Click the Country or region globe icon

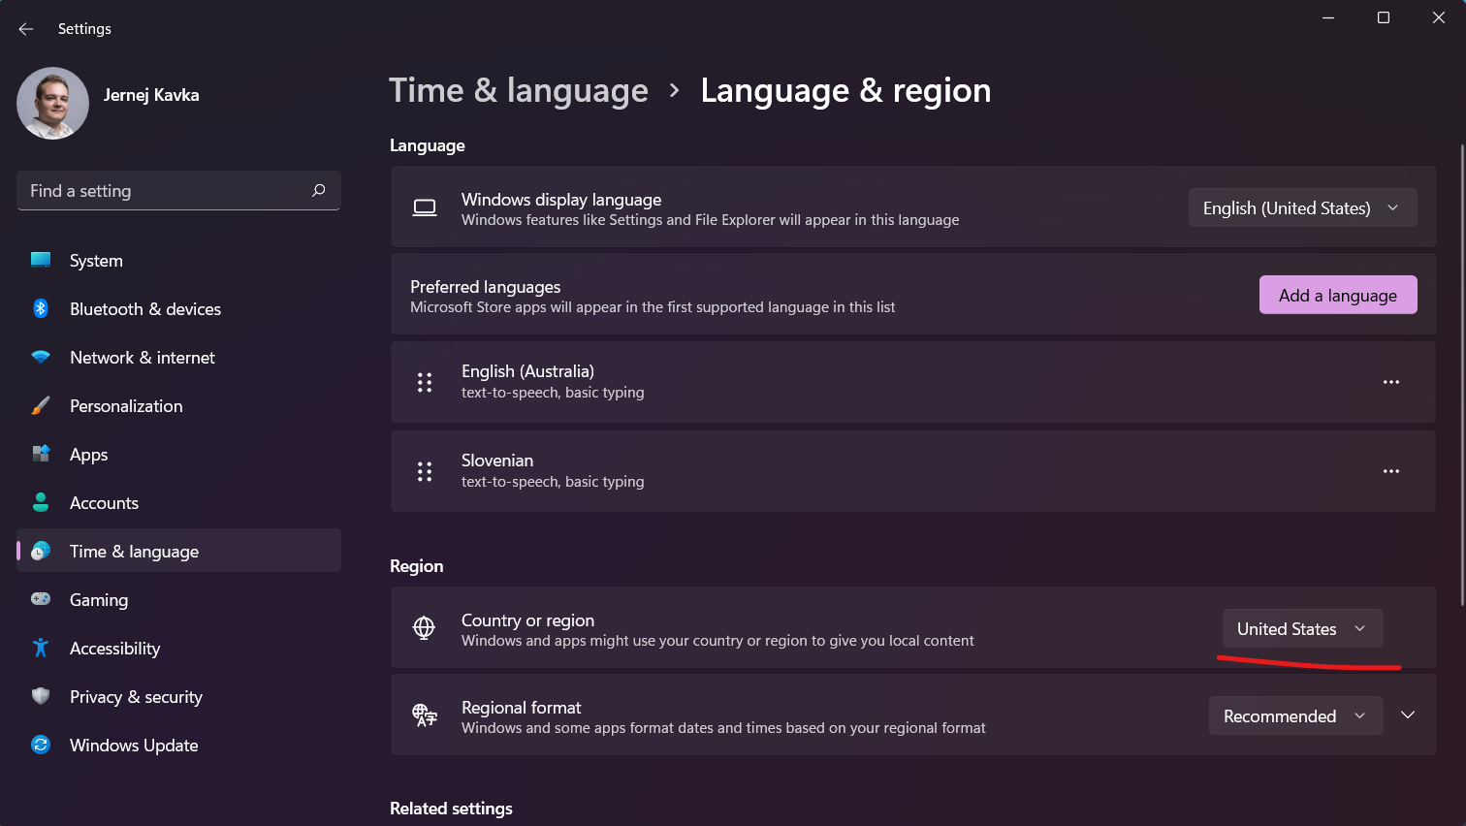coord(425,628)
